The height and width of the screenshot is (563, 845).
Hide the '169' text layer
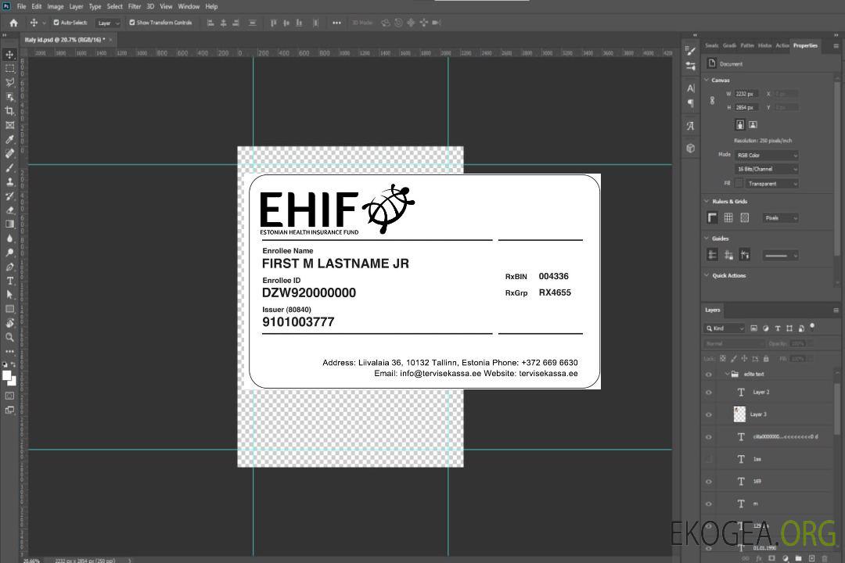point(709,482)
